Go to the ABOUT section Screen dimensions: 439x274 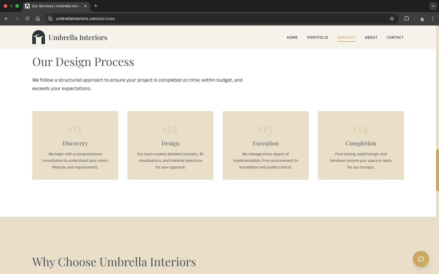pyautogui.click(x=371, y=37)
